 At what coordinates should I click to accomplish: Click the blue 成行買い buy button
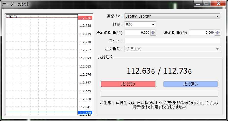[190, 84]
